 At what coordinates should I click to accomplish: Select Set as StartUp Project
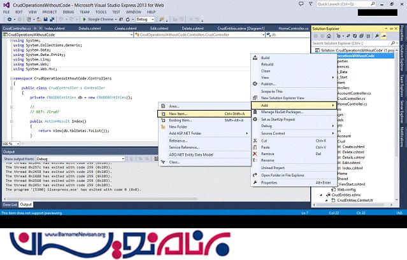[x=294, y=120]
